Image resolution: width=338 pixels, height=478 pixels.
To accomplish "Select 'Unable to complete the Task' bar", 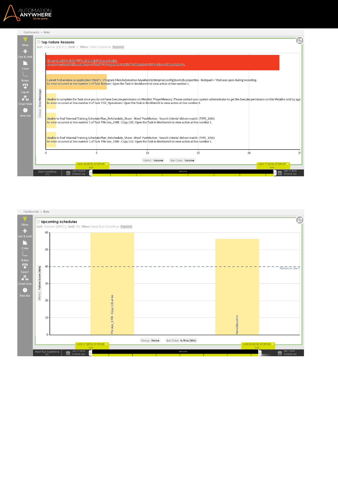I will pos(51,101).
